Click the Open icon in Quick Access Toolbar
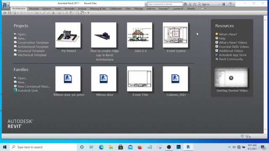 coord(5,13)
